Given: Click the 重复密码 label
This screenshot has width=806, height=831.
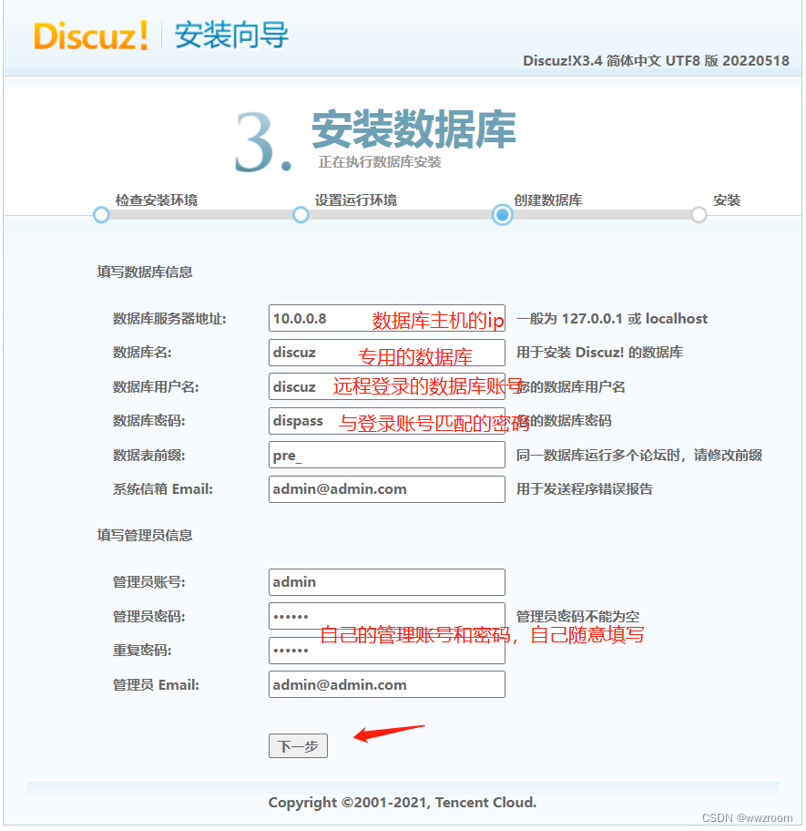Looking at the screenshot, I should click(142, 651).
